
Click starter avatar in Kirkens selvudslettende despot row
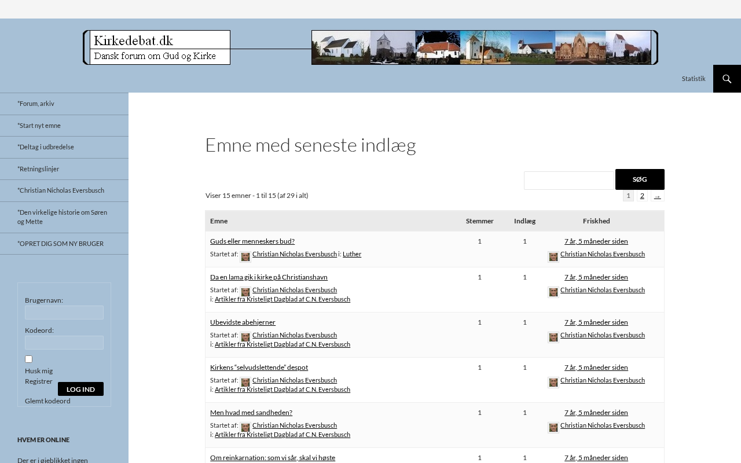245,383
